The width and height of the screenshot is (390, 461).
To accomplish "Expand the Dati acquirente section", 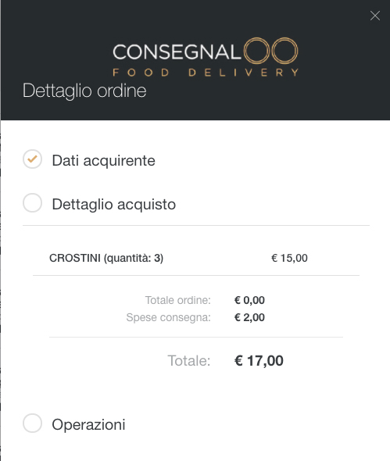I will 103,160.
